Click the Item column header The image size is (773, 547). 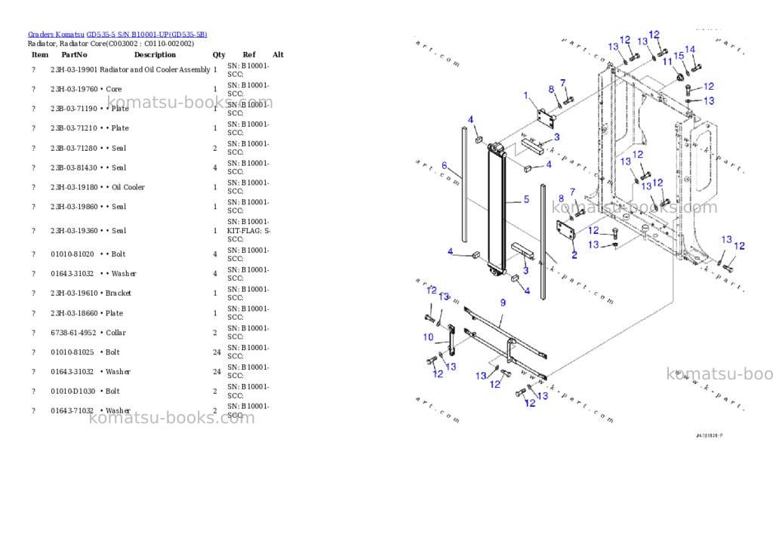(40, 54)
